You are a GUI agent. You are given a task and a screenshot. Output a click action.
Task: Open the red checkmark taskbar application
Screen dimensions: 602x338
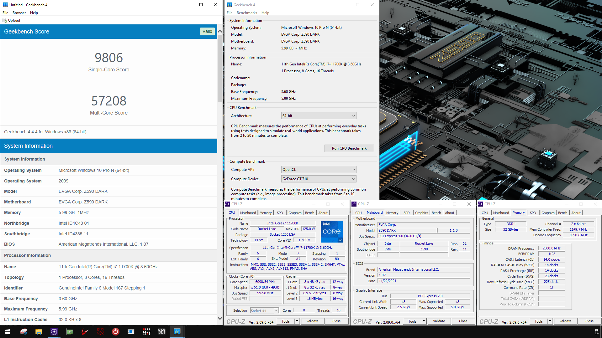(x=85, y=332)
